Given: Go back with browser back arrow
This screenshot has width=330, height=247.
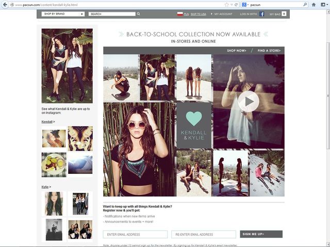Looking at the screenshot, I should [5, 5].
